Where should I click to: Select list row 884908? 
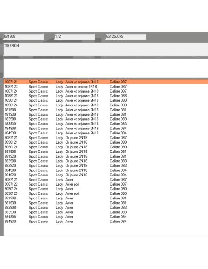pos(106,170)
